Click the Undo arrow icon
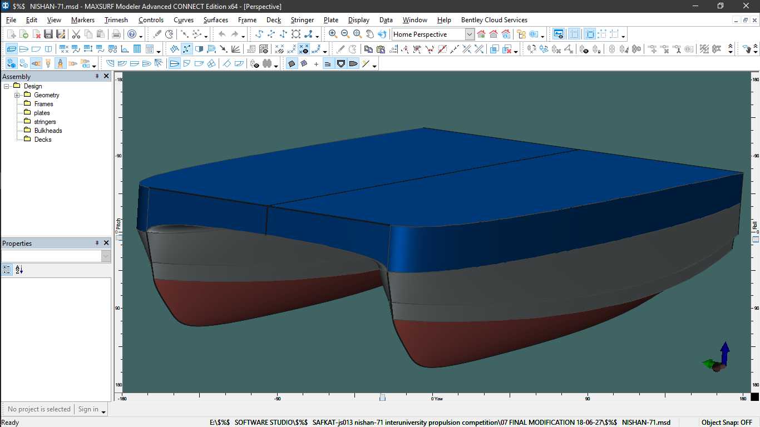The height and width of the screenshot is (427, 760). pos(223,34)
